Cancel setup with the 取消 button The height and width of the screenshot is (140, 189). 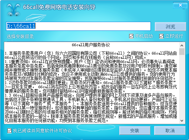point(170,131)
